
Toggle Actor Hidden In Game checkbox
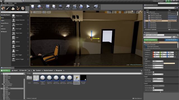tap(154, 72)
